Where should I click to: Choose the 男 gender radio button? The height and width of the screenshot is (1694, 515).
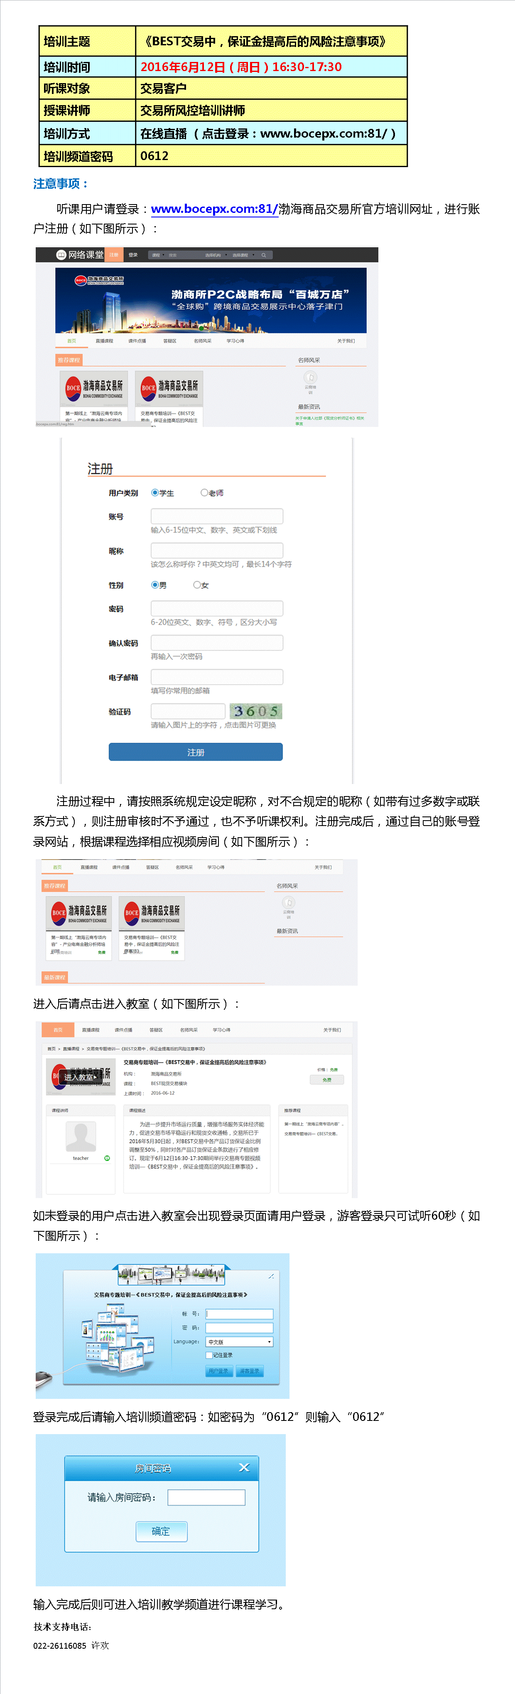(x=155, y=584)
